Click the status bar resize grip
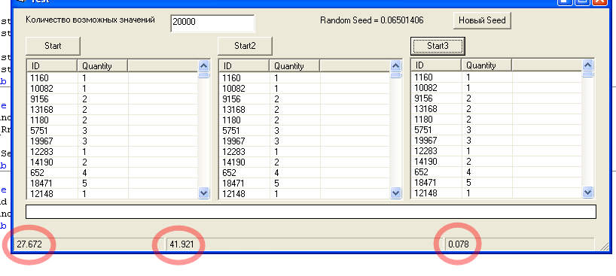 [605, 247]
